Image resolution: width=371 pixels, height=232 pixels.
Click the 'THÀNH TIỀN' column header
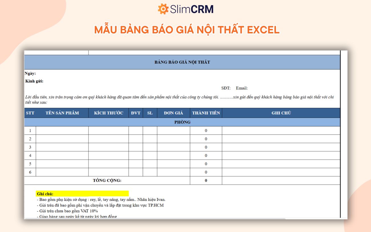click(206, 113)
